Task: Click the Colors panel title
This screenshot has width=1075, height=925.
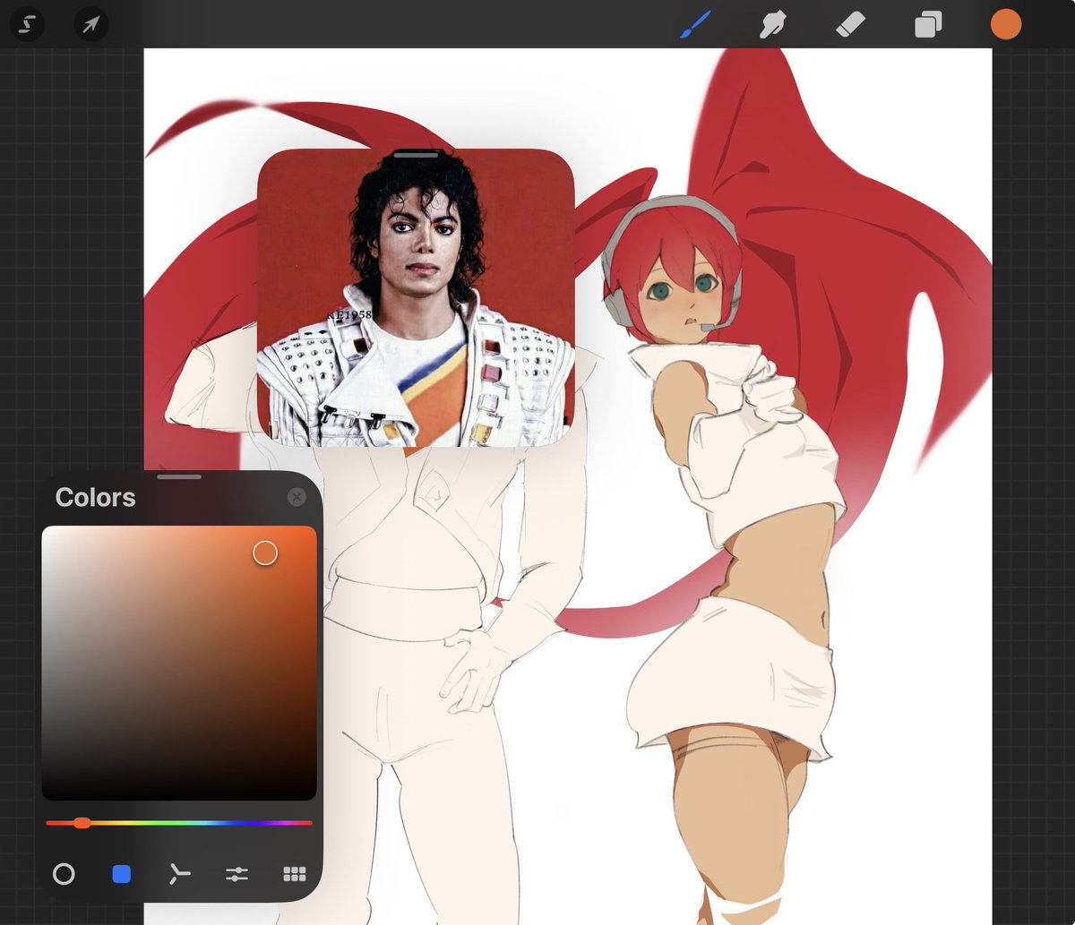Action: coord(95,498)
